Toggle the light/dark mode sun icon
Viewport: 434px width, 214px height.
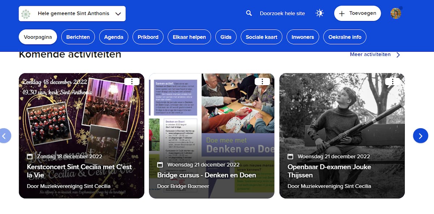[319, 13]
